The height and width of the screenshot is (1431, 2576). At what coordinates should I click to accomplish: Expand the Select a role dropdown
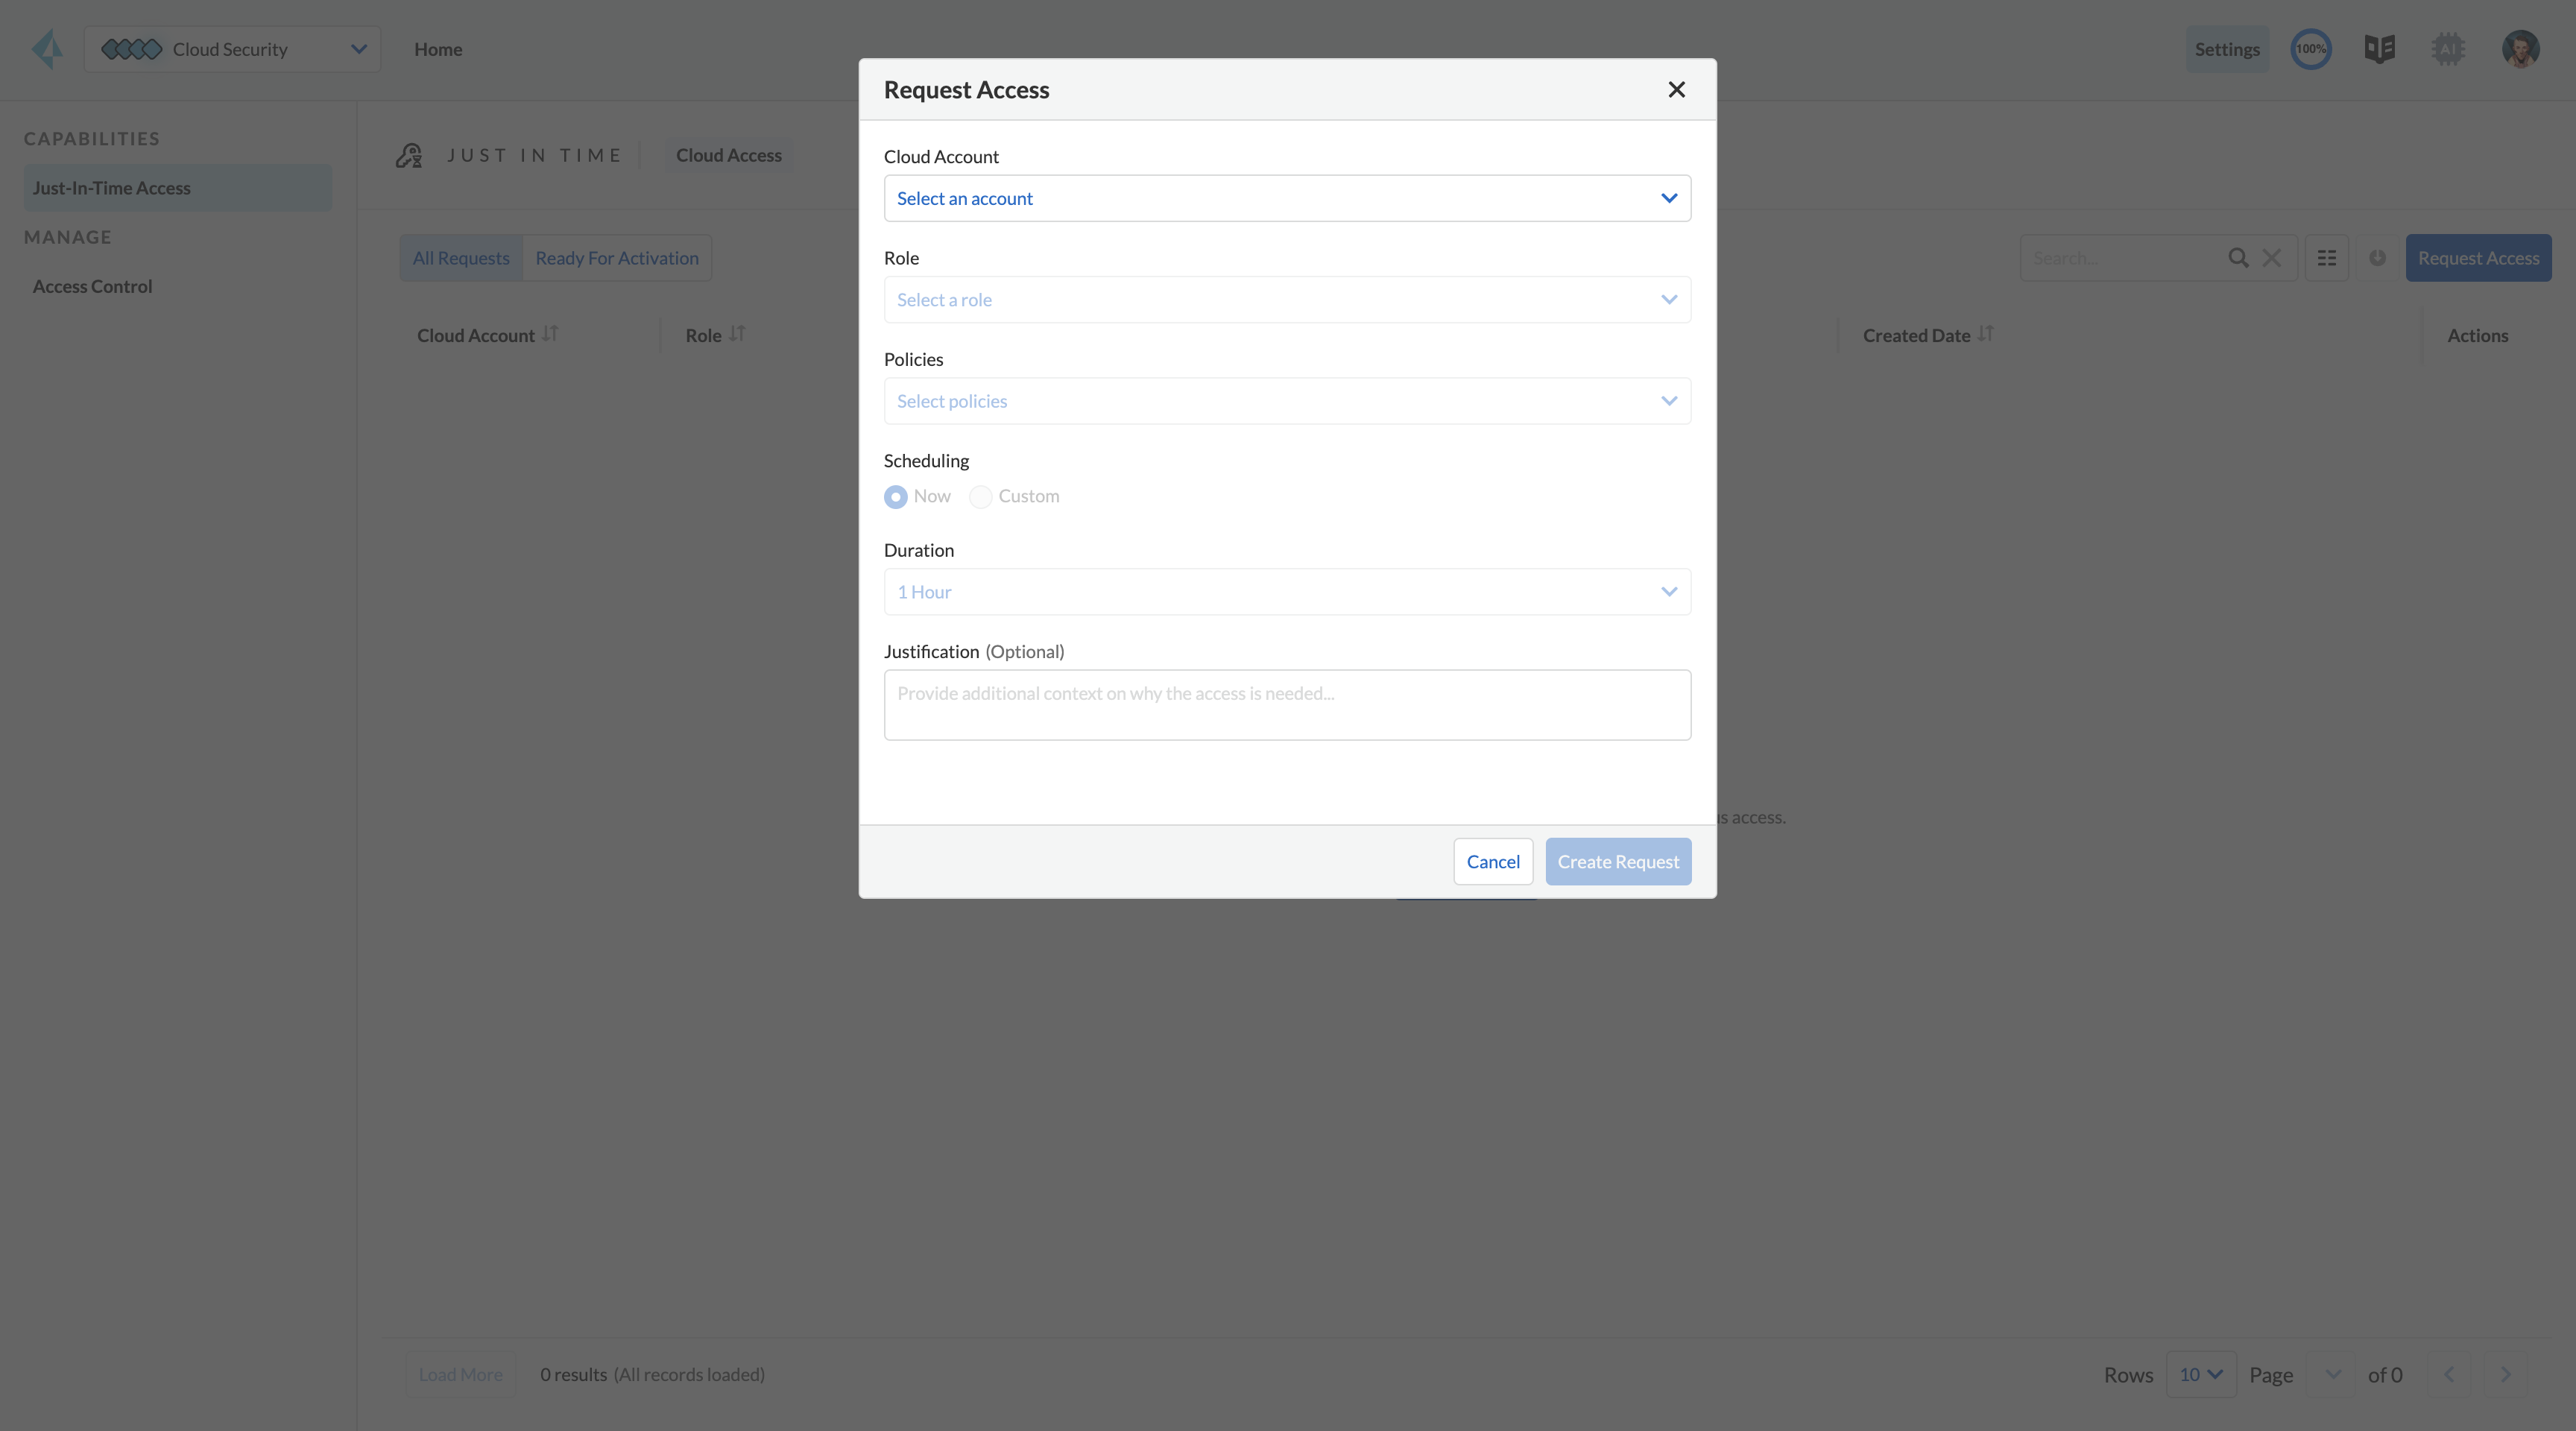1286,299
